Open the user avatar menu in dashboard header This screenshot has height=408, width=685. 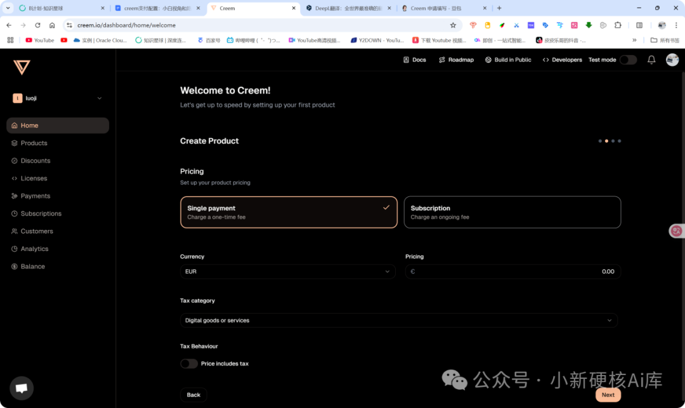pyautogui.click(x=672, y=60)
